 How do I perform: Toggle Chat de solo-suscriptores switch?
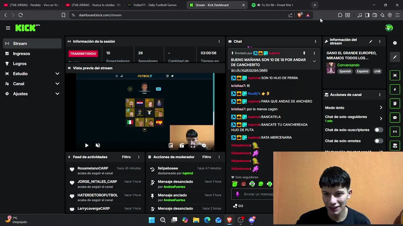pyautogui.click(x=379, y=130)
